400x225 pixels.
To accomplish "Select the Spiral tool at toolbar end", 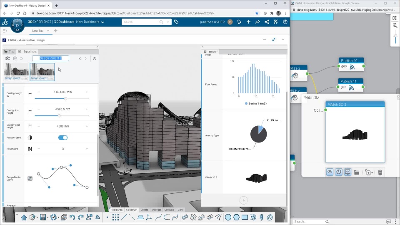I will point(270,217).
